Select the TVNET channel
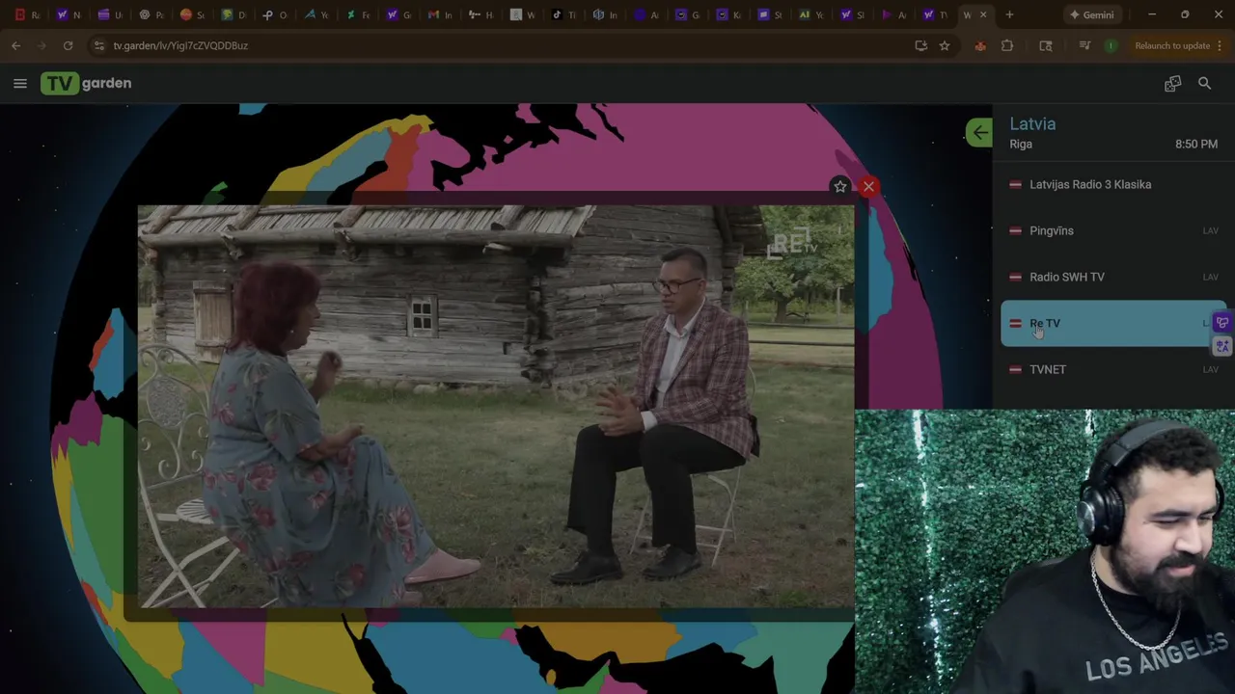The image size is (1235, 694). [1113, 369]
